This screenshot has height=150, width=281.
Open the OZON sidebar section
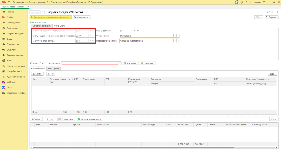[x=10, y=87]
